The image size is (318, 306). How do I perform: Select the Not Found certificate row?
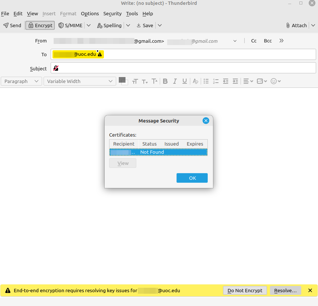coord(158,152)
